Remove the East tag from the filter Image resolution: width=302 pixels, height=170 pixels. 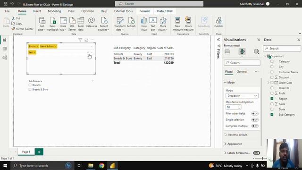[x=34, y=52]
